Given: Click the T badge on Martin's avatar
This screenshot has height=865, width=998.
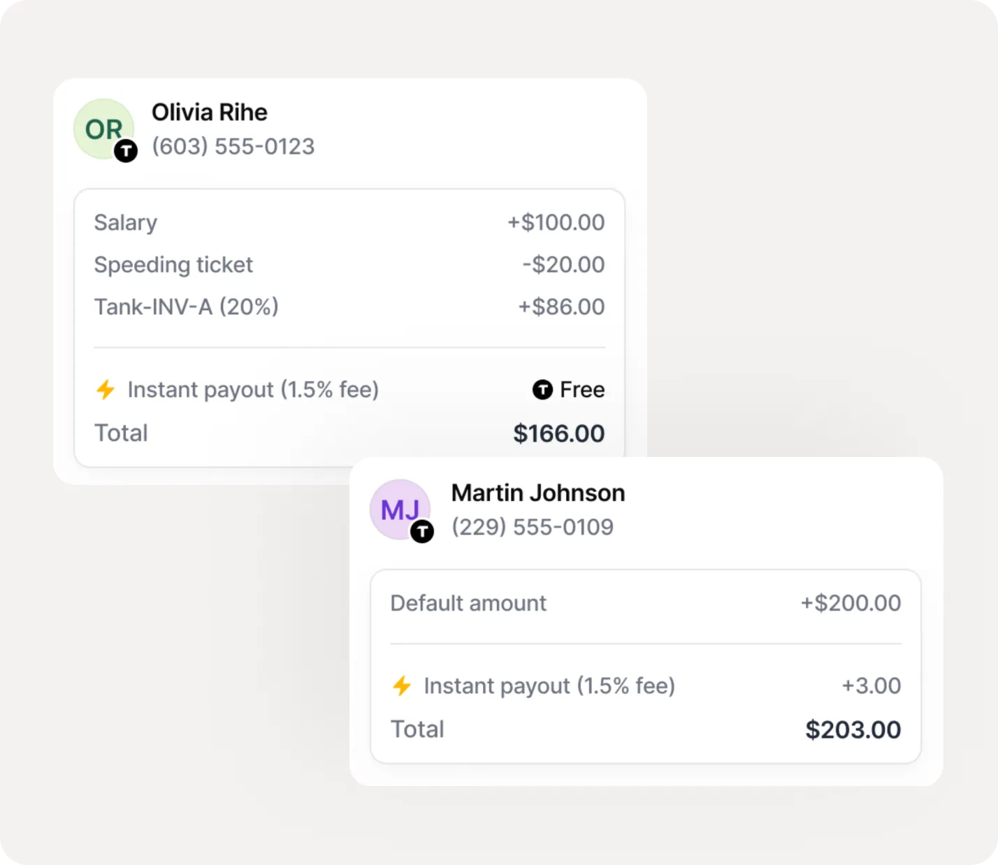Looking at the screenshot, I should [x=423, y=531].
